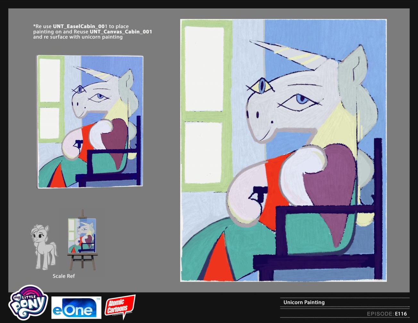Click the bold "UNT_Canvas_Cabin_001" asset name
The height and width of the screenshot is (323, 418).
pyautogui.click(x=121, y=32)
